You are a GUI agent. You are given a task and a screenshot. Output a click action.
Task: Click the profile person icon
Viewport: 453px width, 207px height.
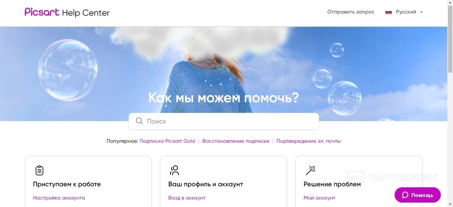(174, 170)
